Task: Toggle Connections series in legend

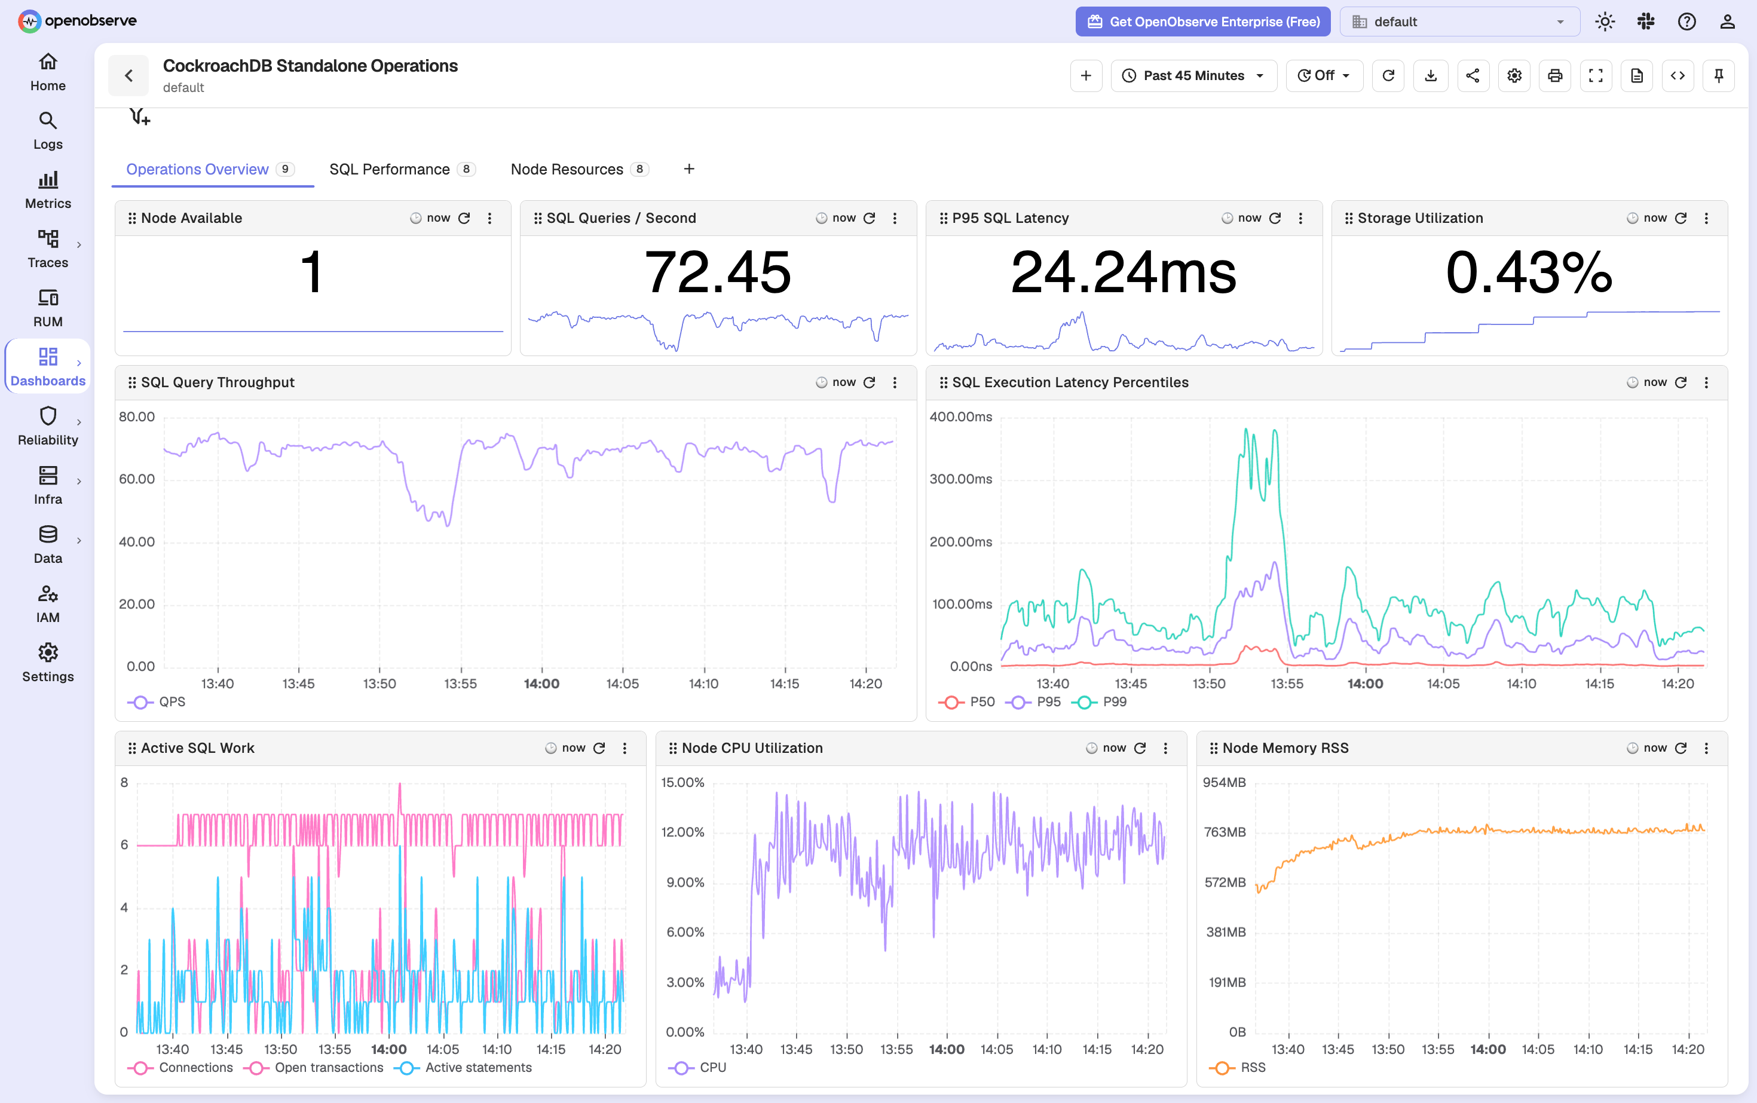Action: (x=180, y=1067)
